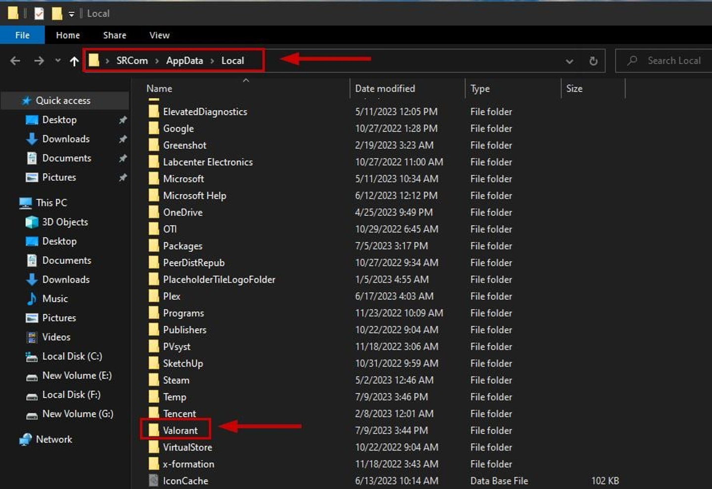Open the OneDrive folder
712x489 pixels.
(x=183, y=212)
